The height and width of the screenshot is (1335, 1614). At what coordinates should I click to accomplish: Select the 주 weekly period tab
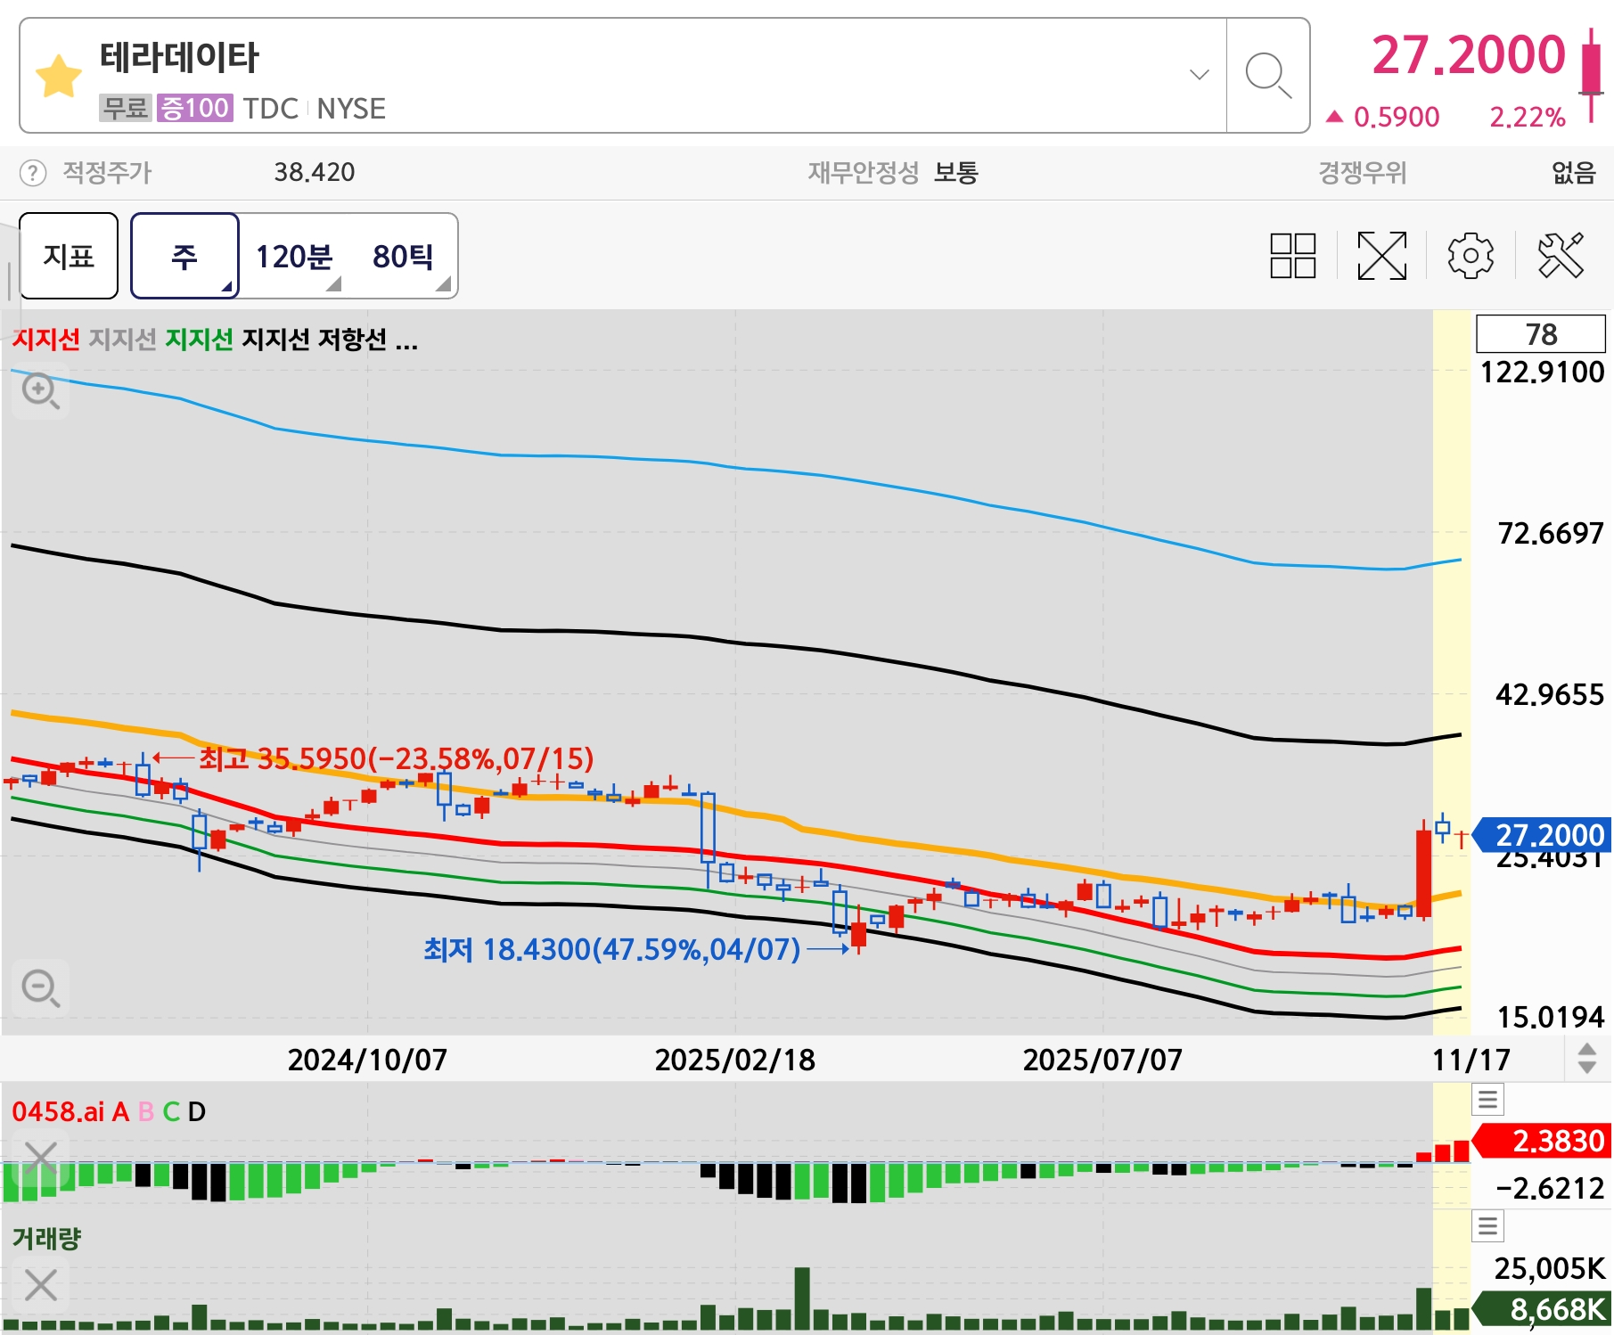(184, 256)
